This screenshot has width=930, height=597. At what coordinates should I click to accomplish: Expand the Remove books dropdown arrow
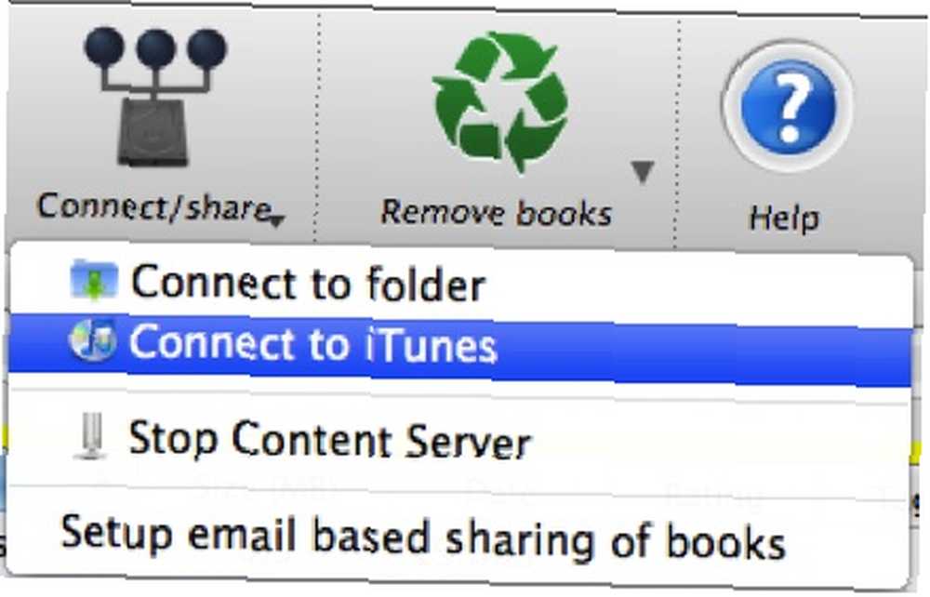click(643, 172)
